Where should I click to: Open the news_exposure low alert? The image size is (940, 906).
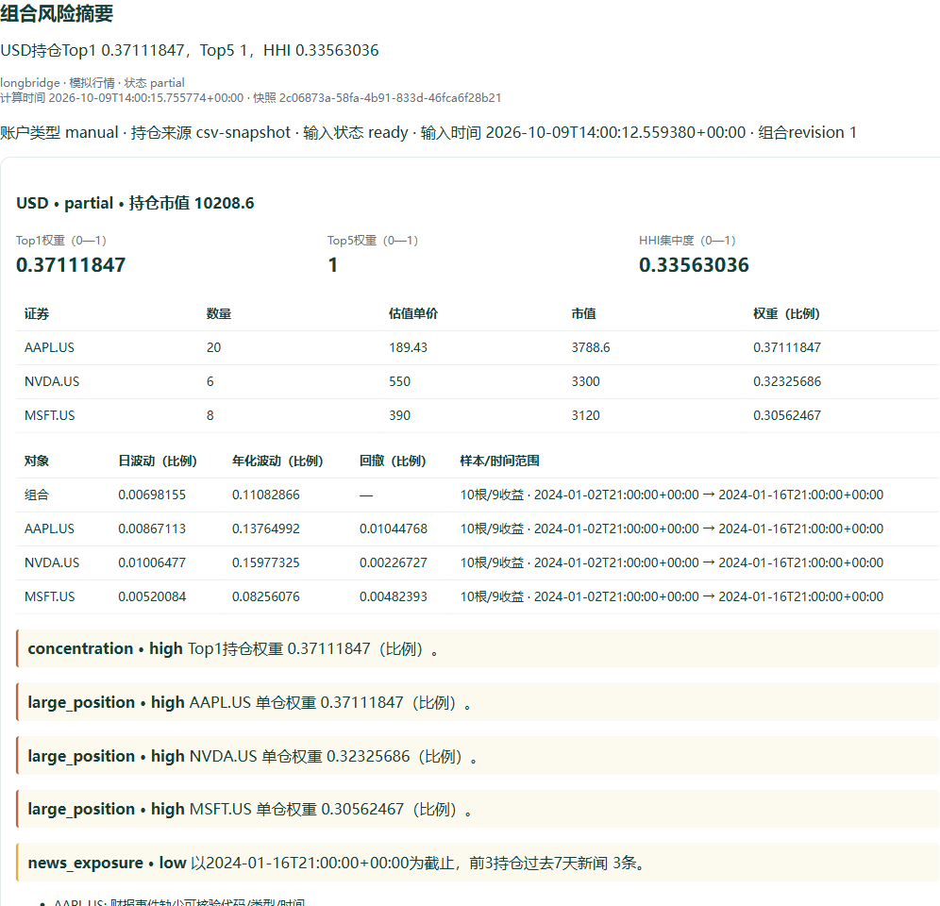(x=478, y=863)
